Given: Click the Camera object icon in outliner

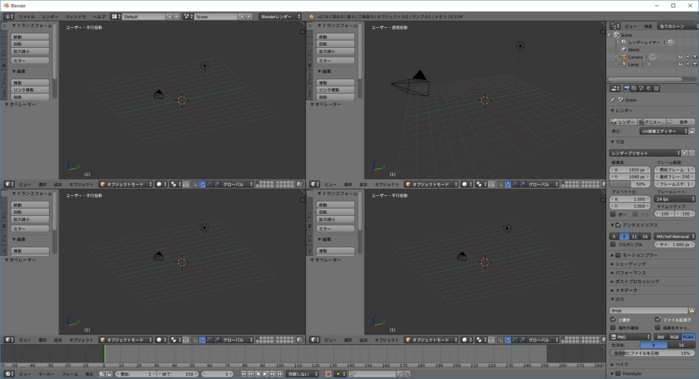Looking at the screenshot, I should [x=625, y=57].
